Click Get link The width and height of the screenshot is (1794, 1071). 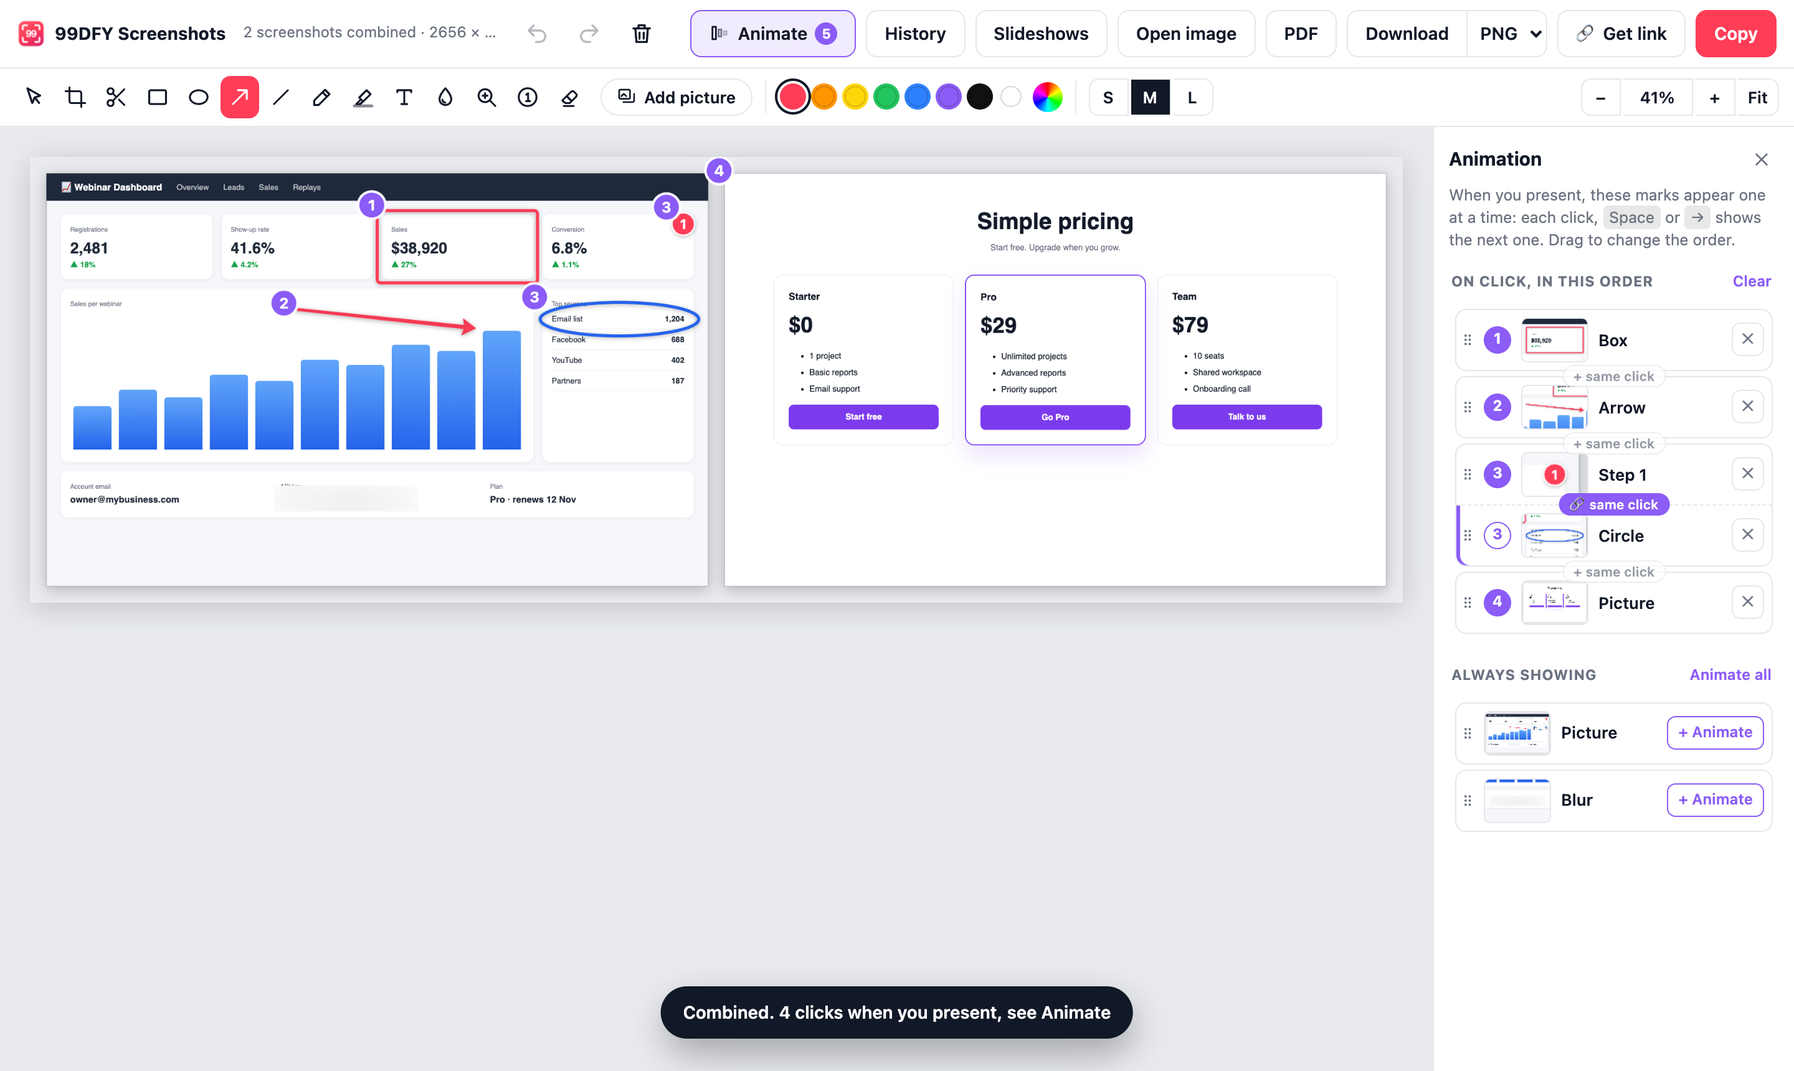(1621, 33)
